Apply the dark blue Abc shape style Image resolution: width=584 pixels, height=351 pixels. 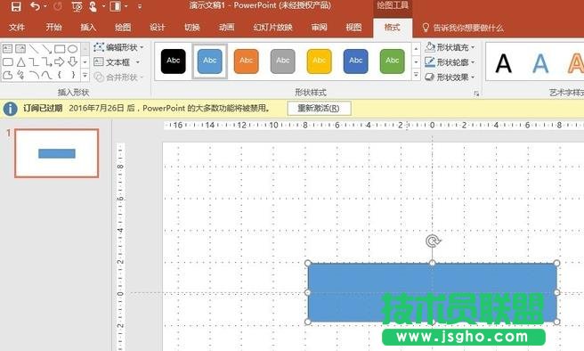[356, 61]
